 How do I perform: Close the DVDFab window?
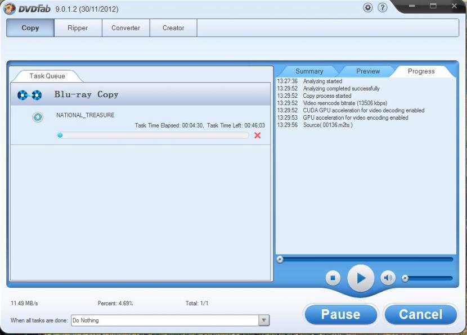(454, 6)
